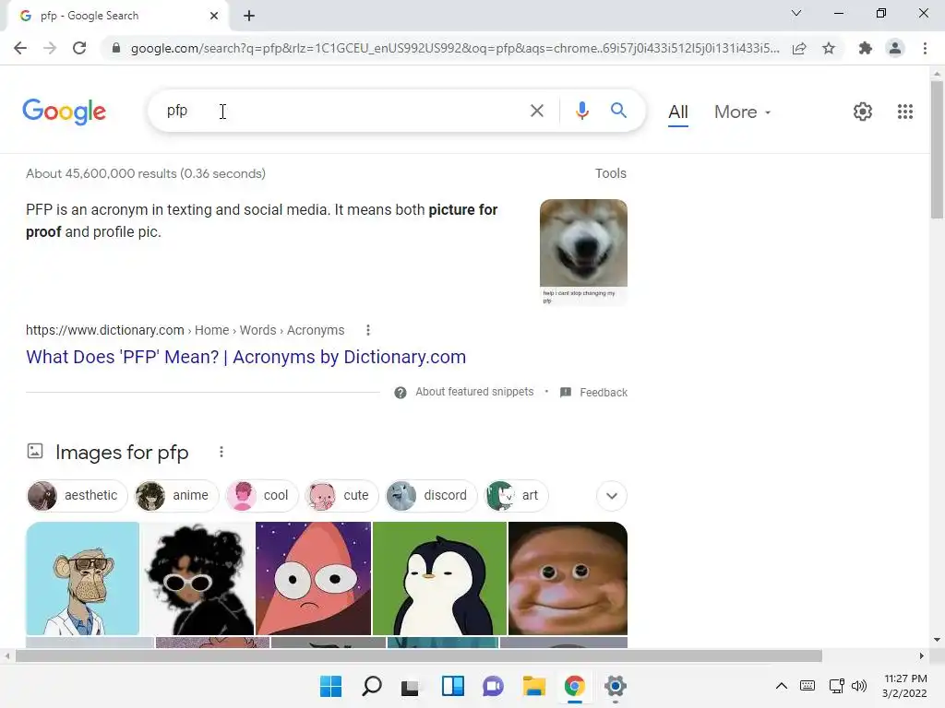Open the Chrome profile avatar

pyautogui.click(x=895, y=48)
